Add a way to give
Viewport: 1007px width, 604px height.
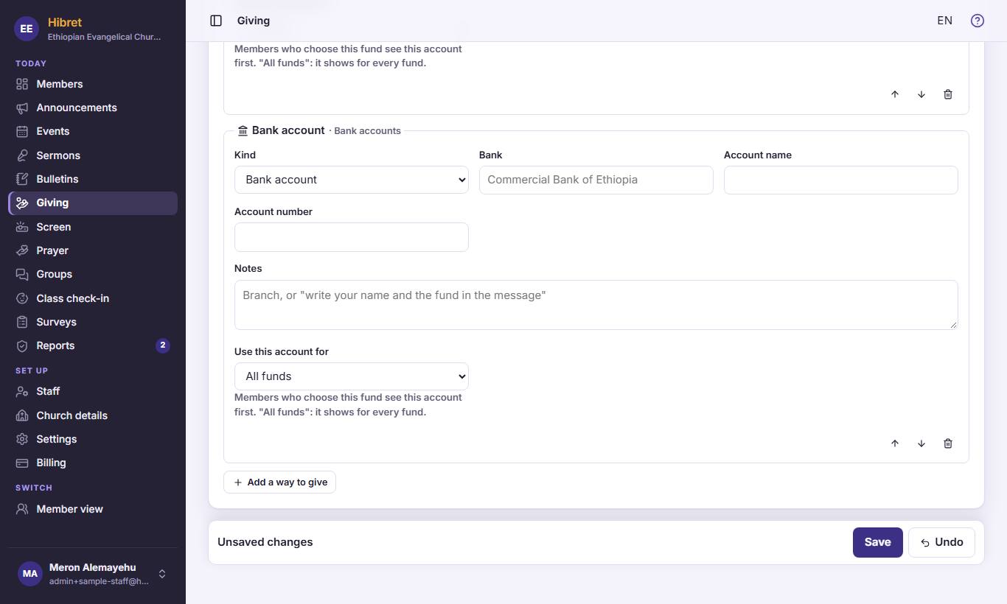pyautogui.click(x=279, y=482)
